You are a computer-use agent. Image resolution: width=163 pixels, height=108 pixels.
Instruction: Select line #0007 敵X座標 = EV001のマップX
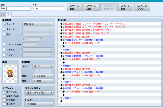(x=110, y=30)
